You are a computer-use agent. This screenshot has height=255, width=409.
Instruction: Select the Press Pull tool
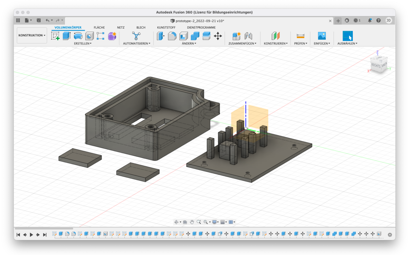(x=161, y=36)
